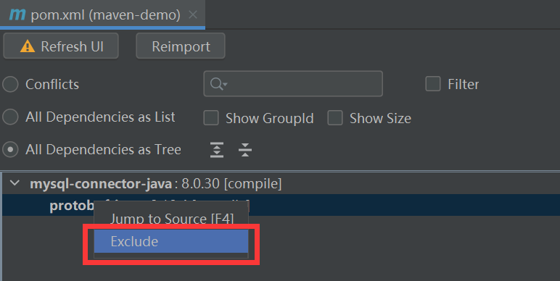Choose Exclude from the context menu
The width and height of the screenshot is (560, 281).
171,241
